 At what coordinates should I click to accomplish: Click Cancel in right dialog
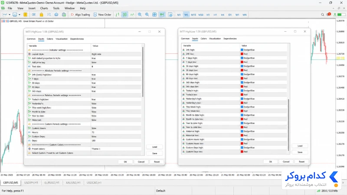pyautogui.click(x=286, y=162)
